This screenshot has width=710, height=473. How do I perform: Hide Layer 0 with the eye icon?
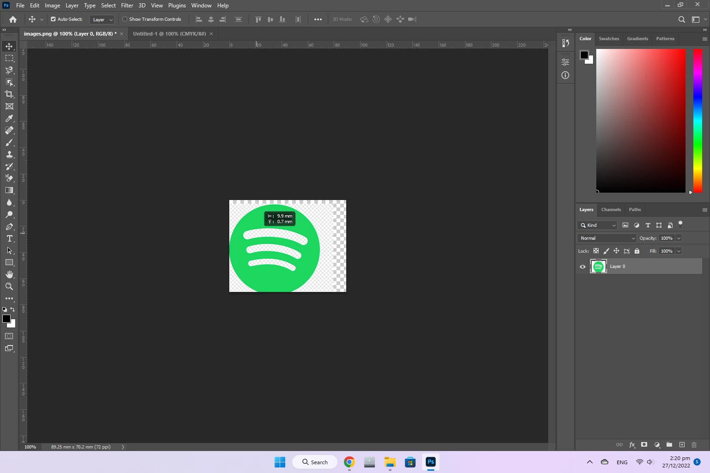[582, 267]
